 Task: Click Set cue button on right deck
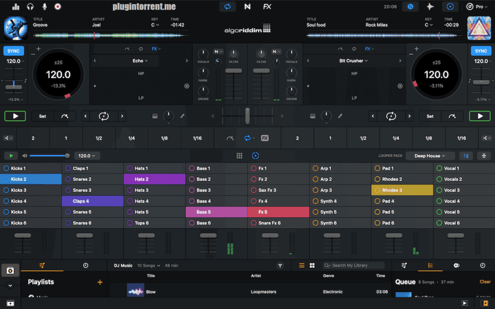click(x=430, y=116)
